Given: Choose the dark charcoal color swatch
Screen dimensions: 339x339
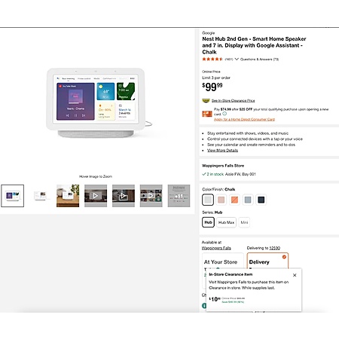Looking at the screenshot, I should tap(261, 200).
